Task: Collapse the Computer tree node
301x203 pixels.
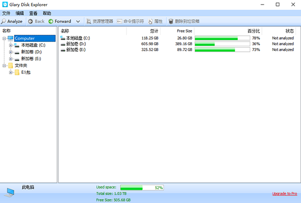Action: click(x=4, y=39)
